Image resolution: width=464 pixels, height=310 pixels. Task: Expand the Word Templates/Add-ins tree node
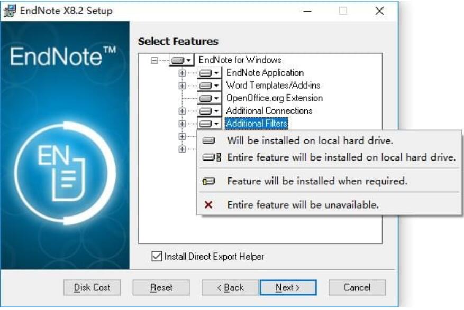tap(182, 86)
